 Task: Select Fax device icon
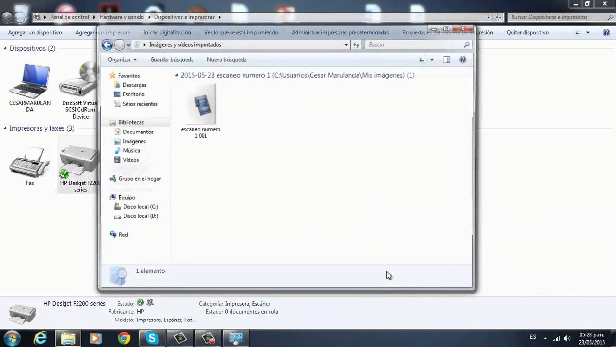(30, 165)
